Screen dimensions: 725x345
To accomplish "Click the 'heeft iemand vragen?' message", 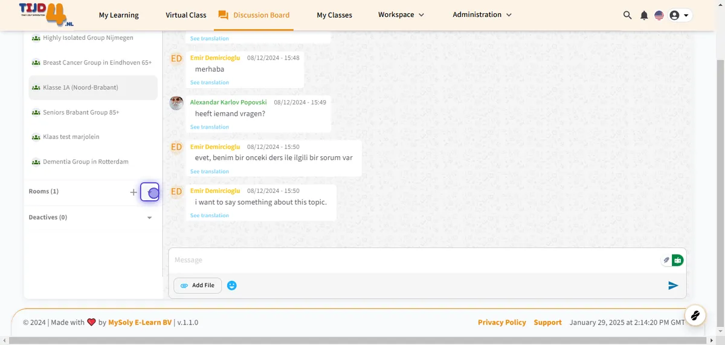I will pyautogui.click(x=230, y=114).
